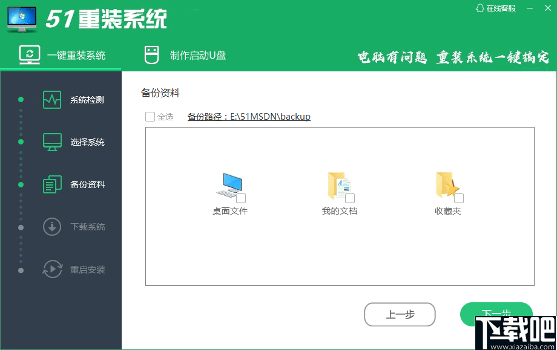Select 备份资料 step label in sidebar

click(x=87, y=184)
